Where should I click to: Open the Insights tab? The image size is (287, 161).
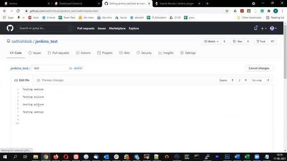166,53
